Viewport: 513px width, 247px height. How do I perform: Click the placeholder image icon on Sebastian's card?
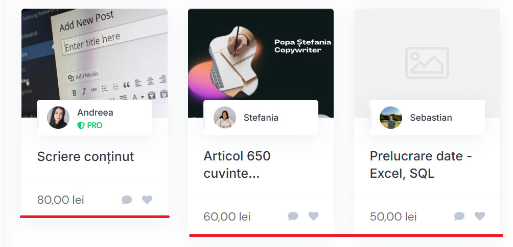(x=427, y=63)
